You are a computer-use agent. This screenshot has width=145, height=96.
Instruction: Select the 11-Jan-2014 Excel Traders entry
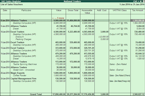click(x=72, y=42)
